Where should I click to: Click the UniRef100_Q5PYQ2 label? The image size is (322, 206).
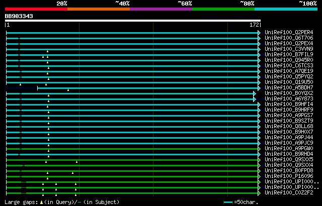tap(289, 77)
